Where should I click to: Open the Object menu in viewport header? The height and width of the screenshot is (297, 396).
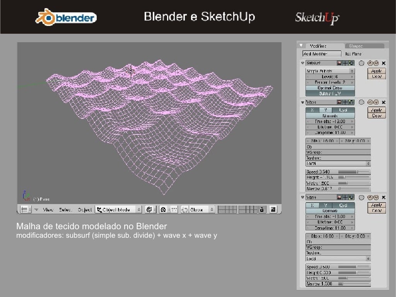(85, 210)
